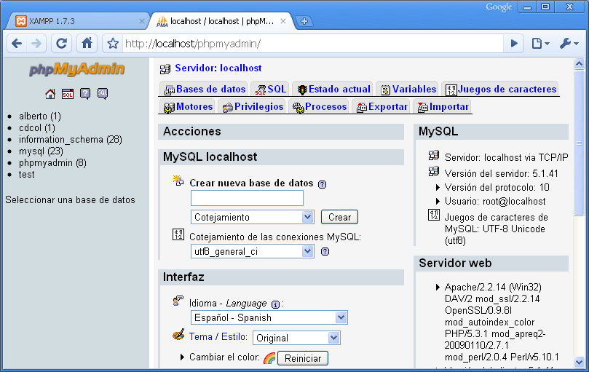The width and height of the screenshot is (589, 372).
Task: Open Motores tab
Action: [x=188, y=107]
